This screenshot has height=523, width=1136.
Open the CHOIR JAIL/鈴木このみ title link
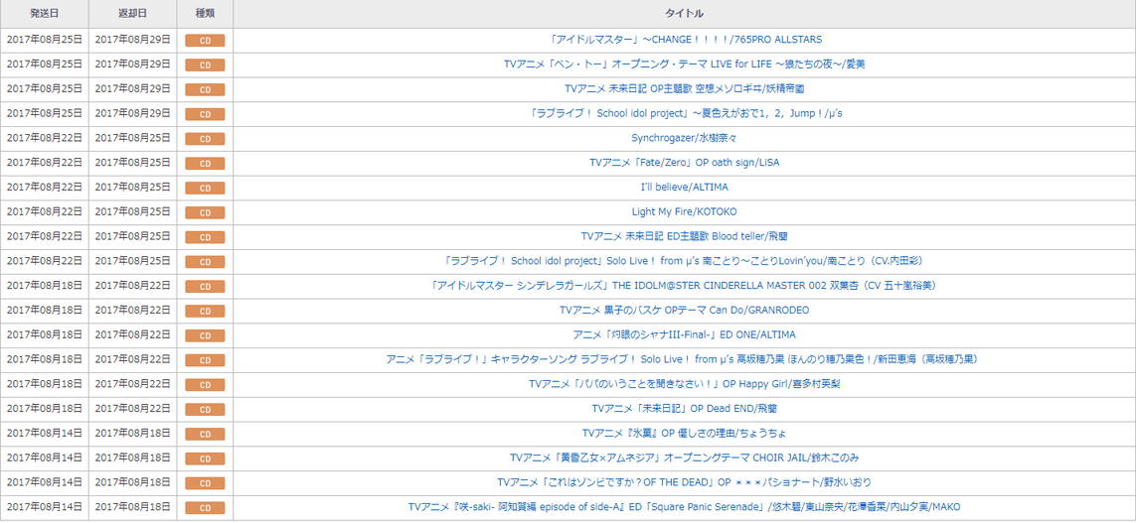coord(684,458)
